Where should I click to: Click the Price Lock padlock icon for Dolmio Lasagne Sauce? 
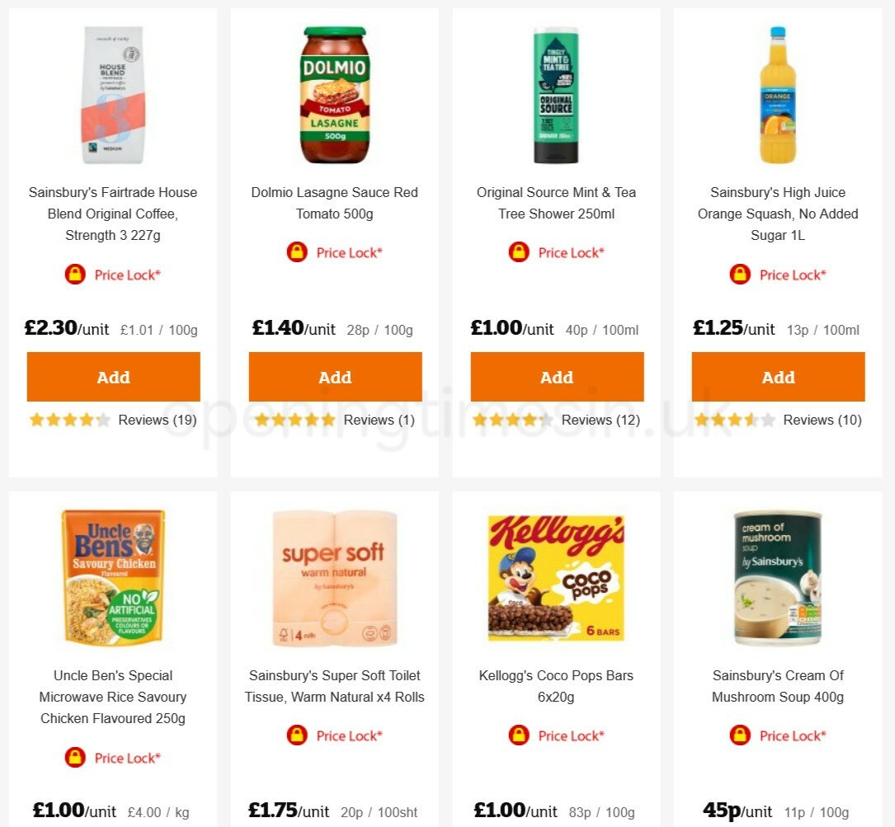coord(296,252)
